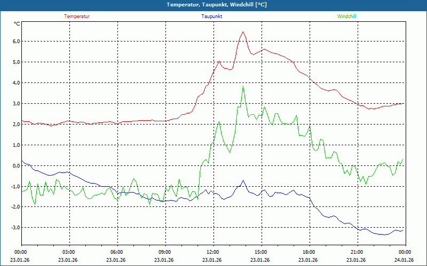Viewport: 427px width, 266px height.
Task: Click the 21:00 time axis label
Action: pos(357,252)
